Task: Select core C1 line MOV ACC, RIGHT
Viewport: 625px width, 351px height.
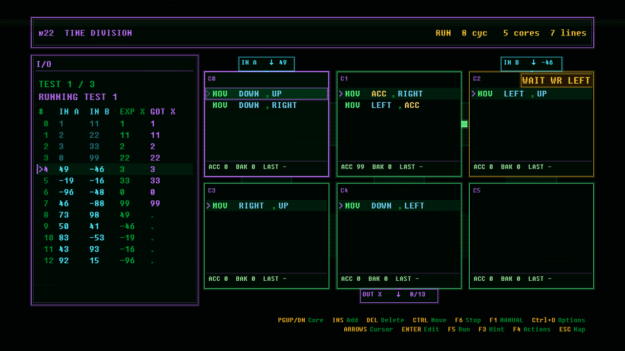Action: 399,94
